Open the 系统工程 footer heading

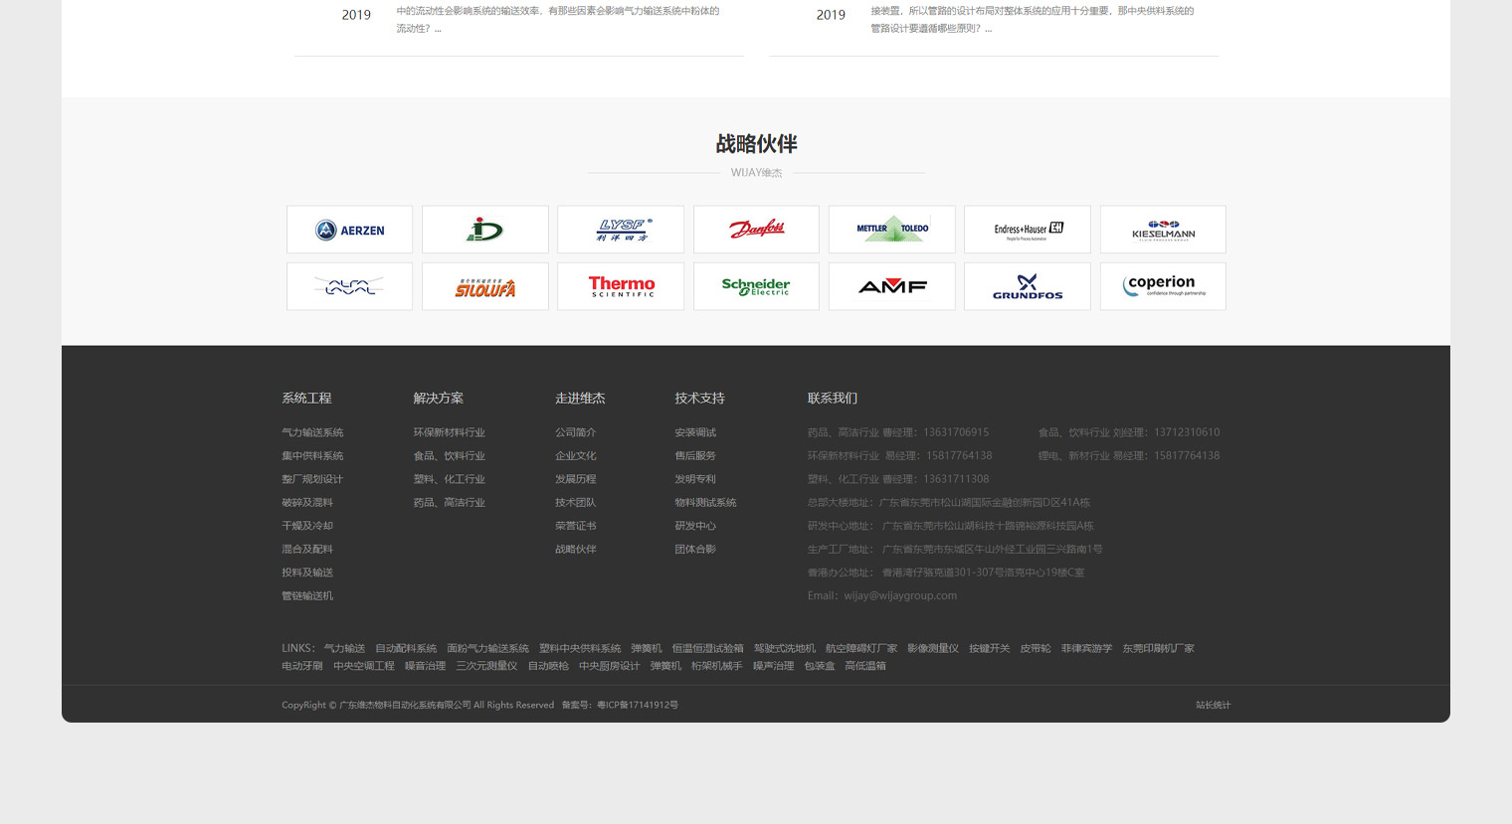pyautogui.click(x=306, y=398)
